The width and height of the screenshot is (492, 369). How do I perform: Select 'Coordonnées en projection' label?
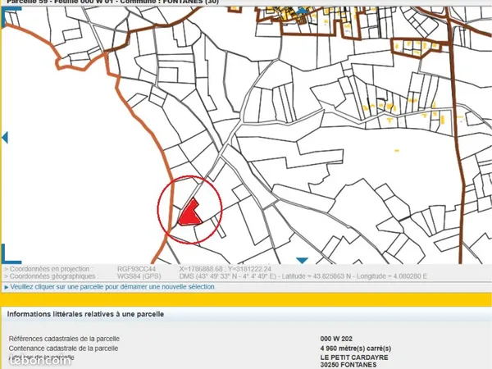click(49, 269)
